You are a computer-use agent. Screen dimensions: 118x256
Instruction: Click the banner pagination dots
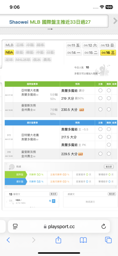50,29
